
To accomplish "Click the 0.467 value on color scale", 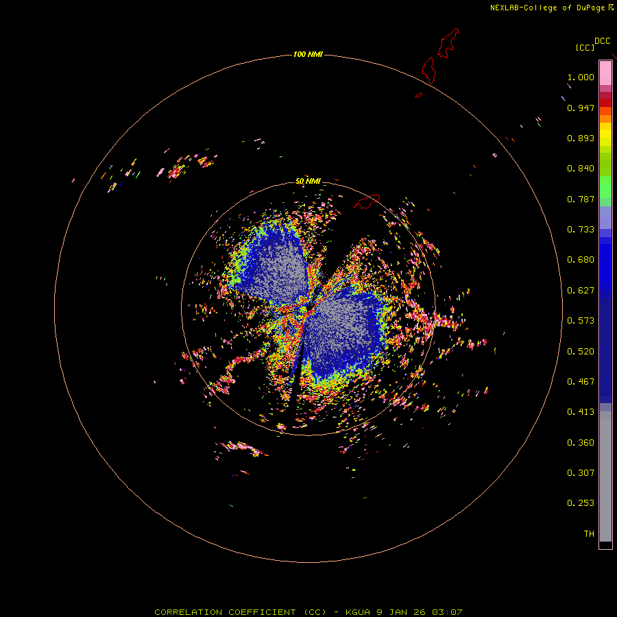I will [x=581, y=382].
